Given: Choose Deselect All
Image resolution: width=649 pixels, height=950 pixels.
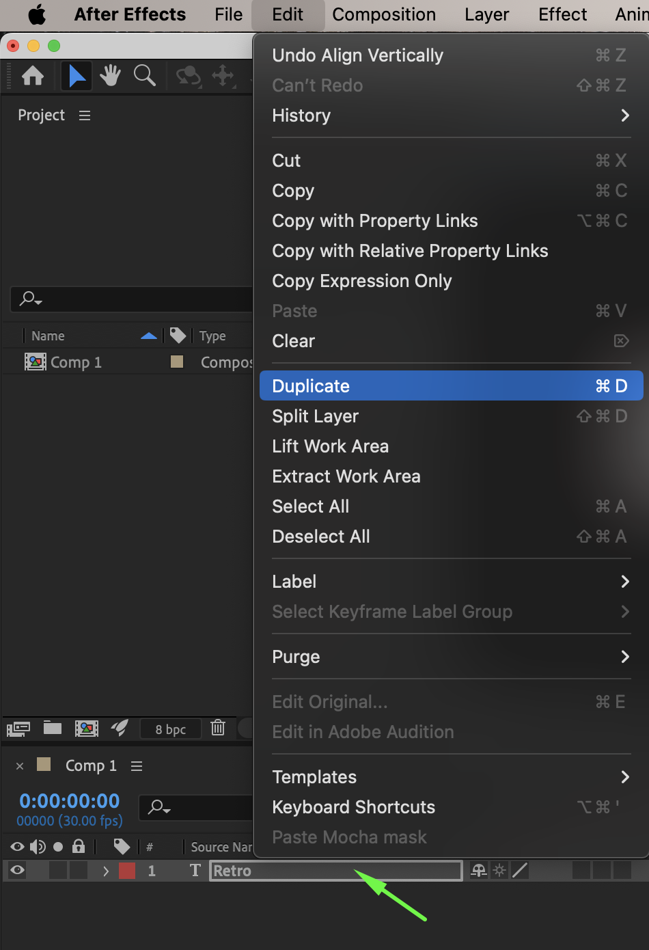Looking at the screenshot, I should pos(451,537).
